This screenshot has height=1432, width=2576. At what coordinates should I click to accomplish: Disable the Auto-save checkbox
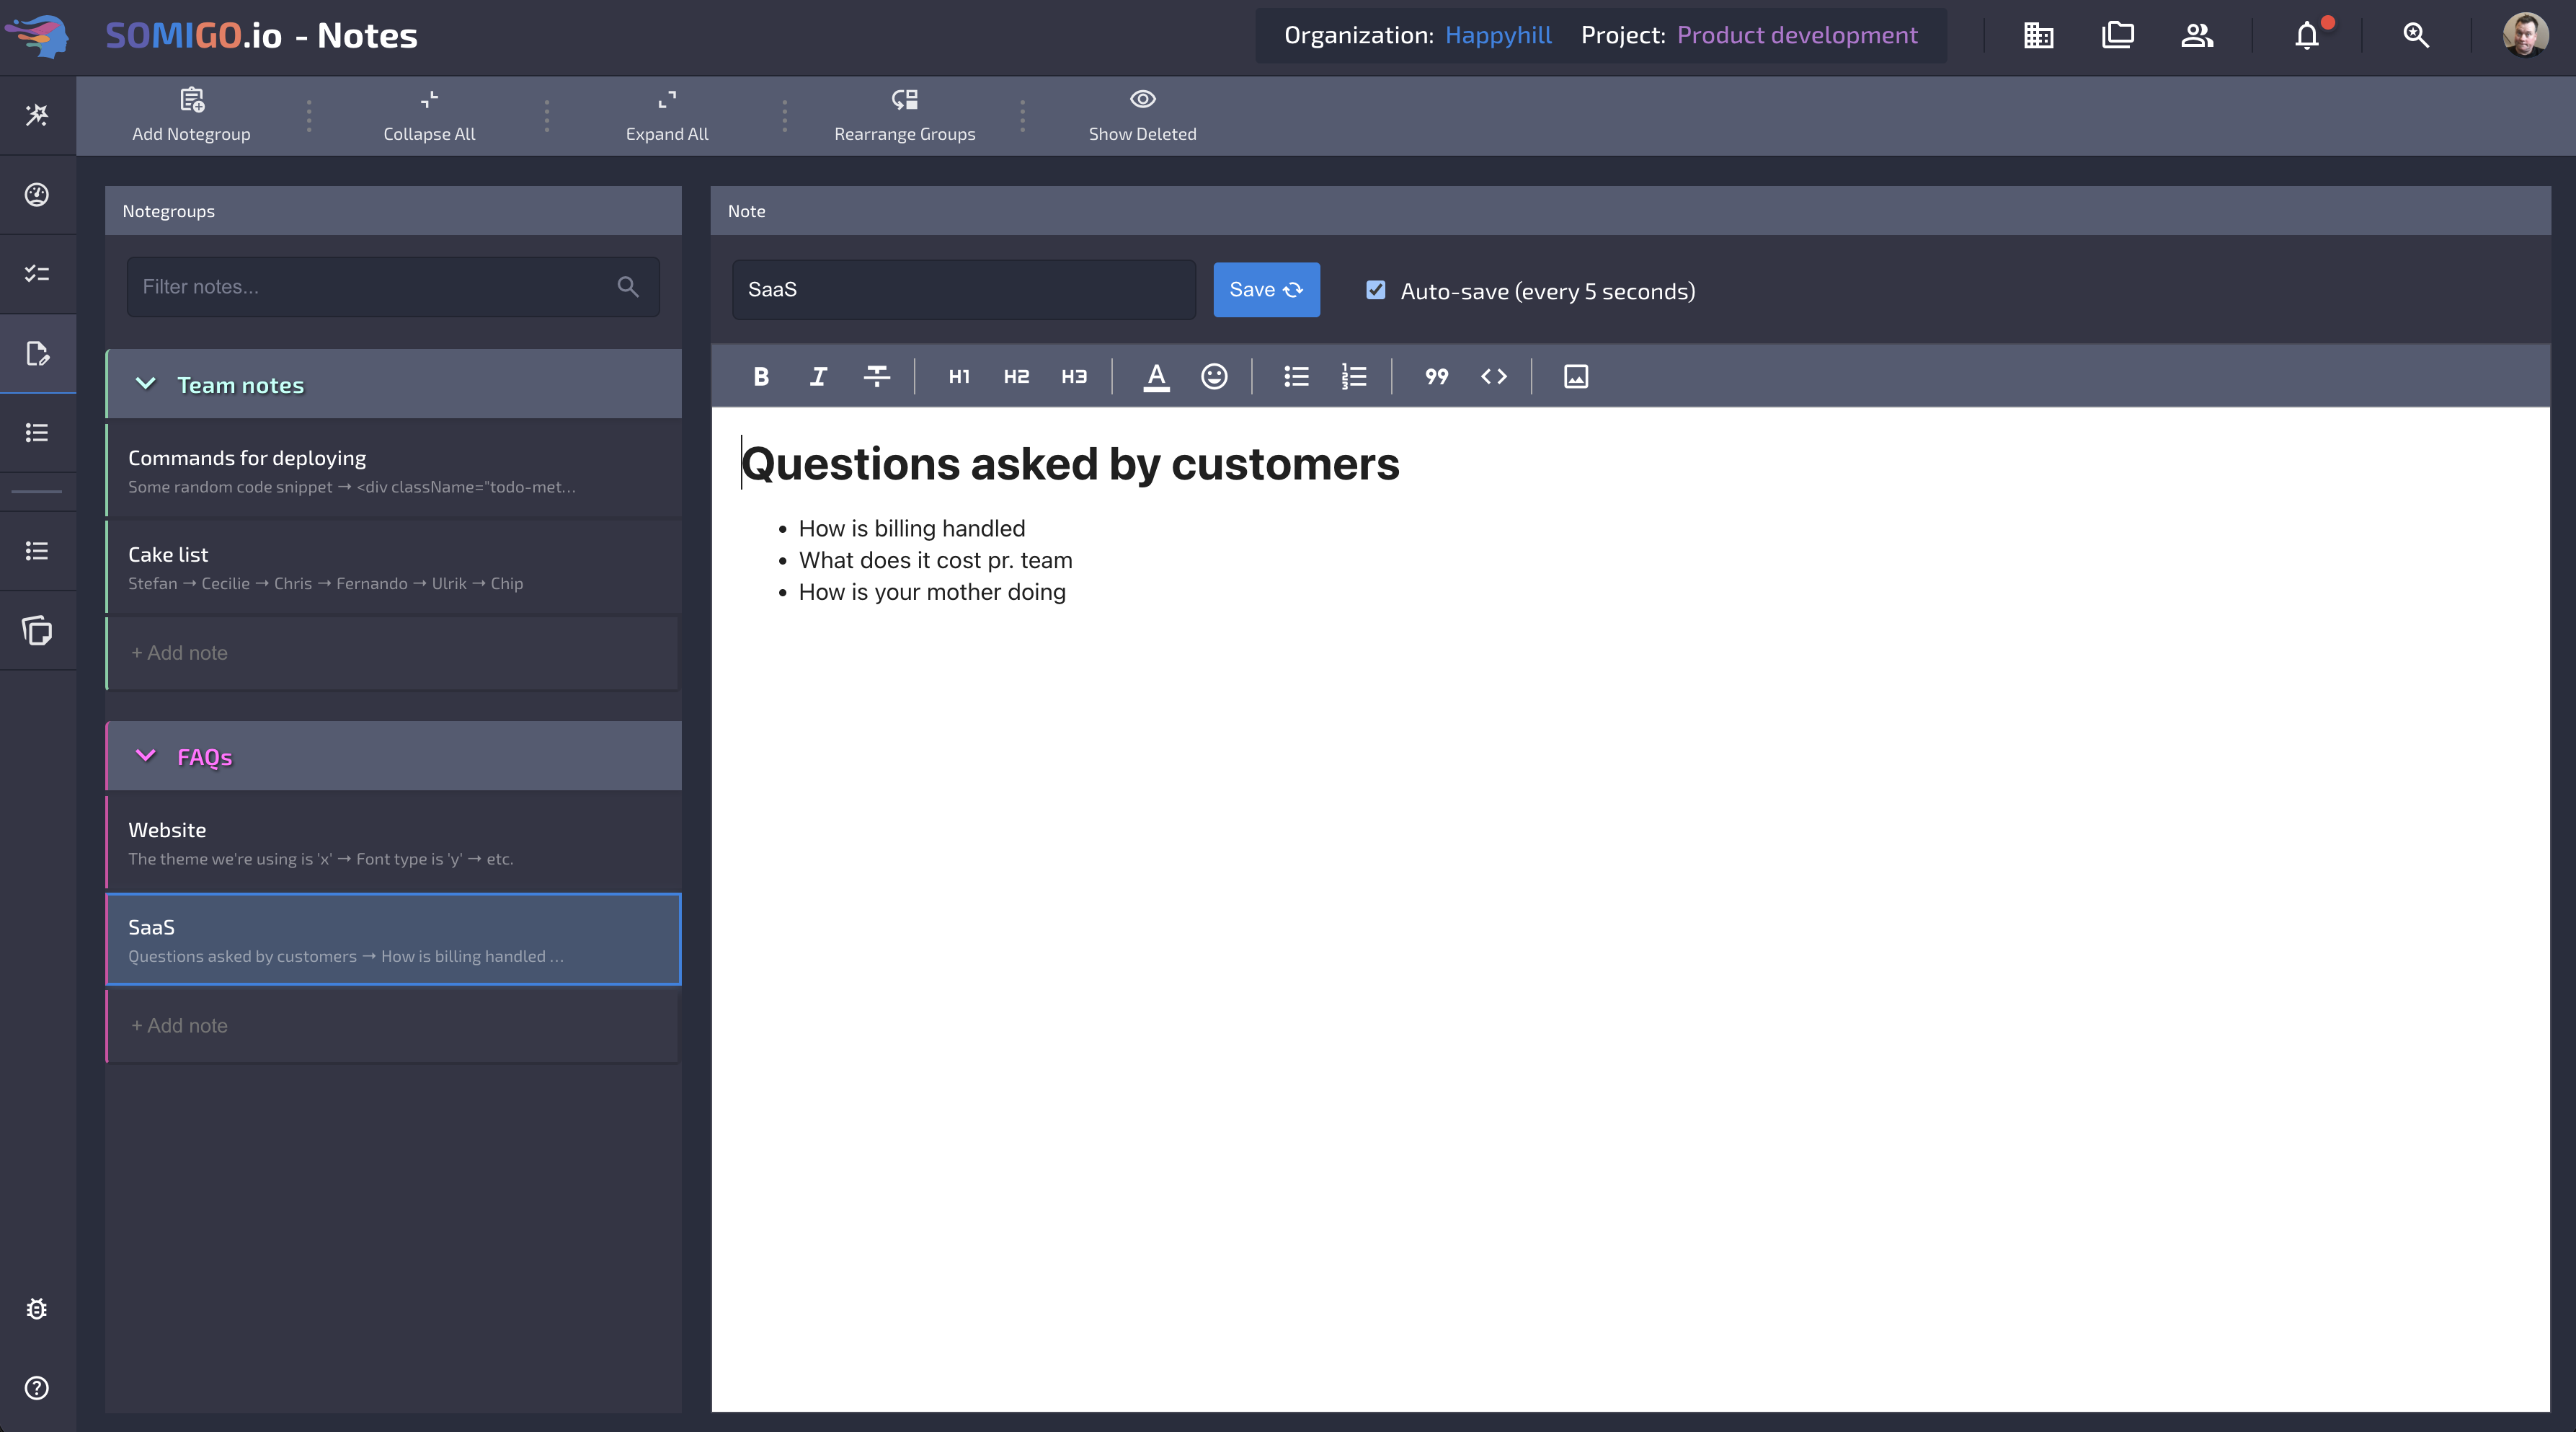pyautogui.click(x=1376, y=290)
